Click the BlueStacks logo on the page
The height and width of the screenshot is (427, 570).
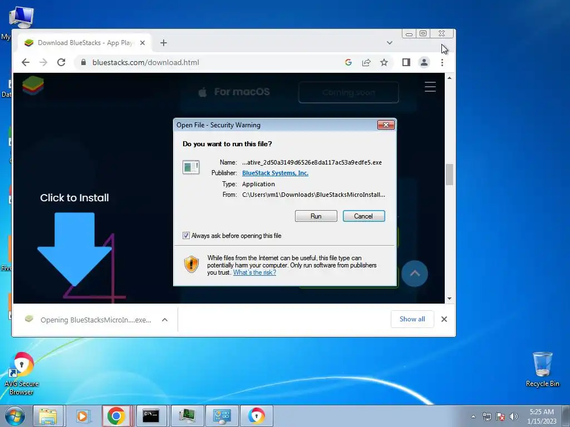click(x=33, y=86)
